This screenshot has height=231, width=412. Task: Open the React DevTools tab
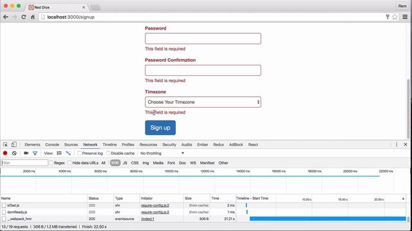(x=253, y=144)
